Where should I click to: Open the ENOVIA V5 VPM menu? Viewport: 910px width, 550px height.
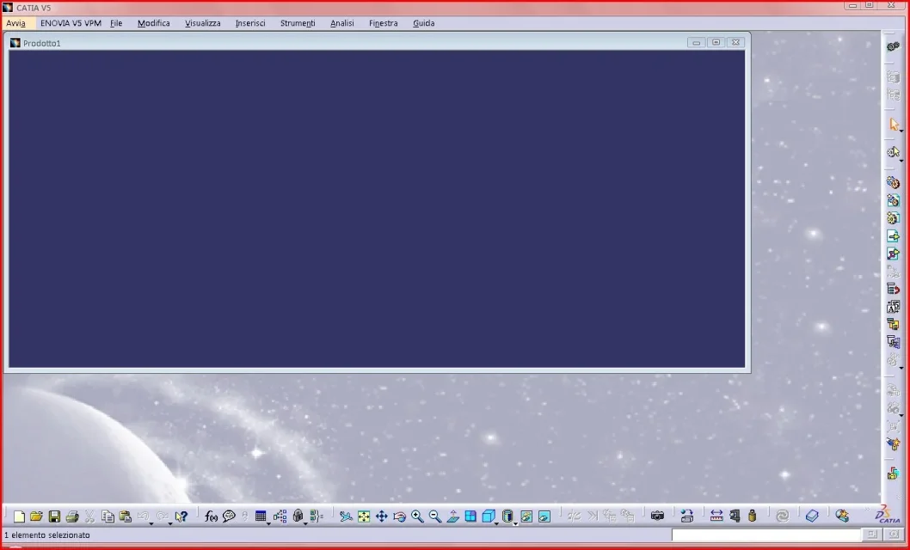click(x=71, y=23)
